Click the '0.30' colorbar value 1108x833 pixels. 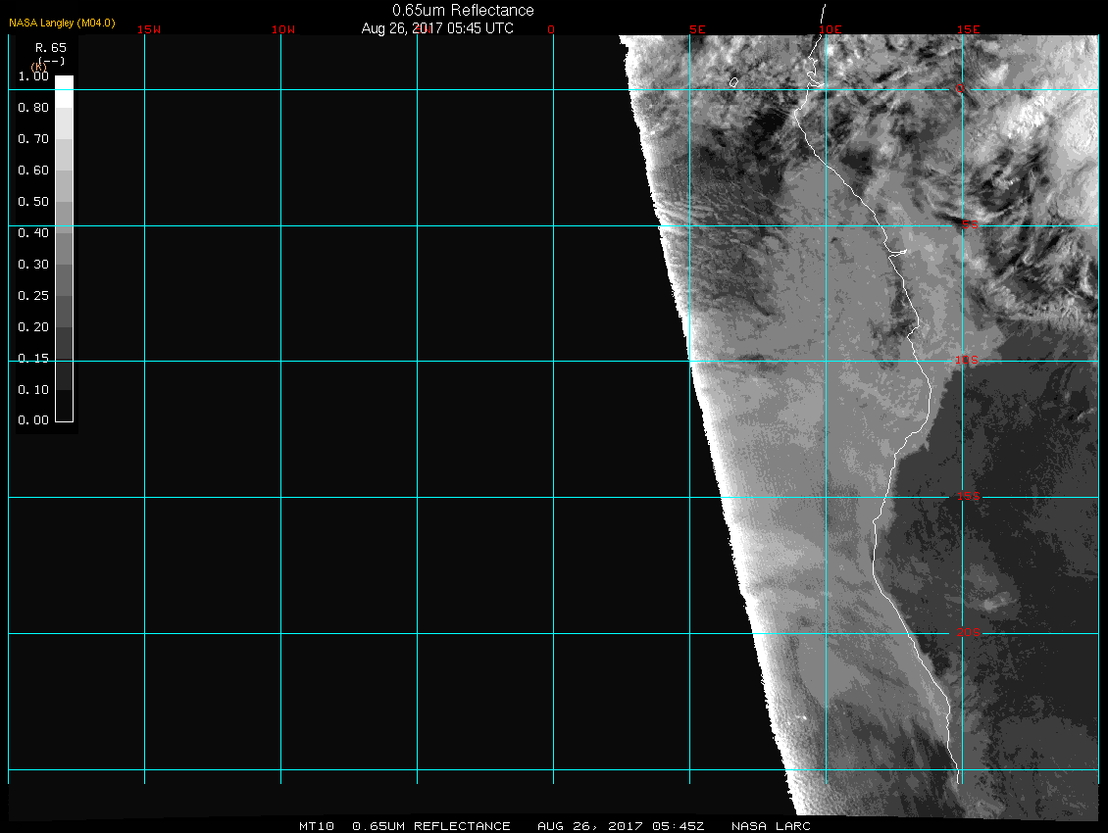point(33,265)
